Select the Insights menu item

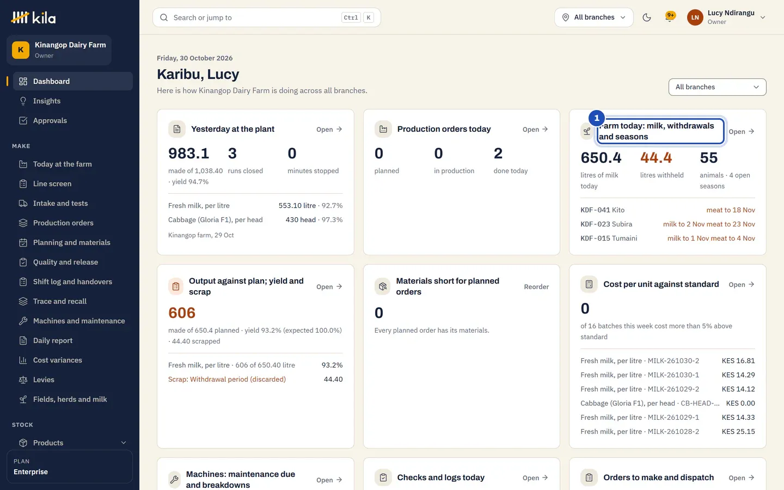(73, 101)
